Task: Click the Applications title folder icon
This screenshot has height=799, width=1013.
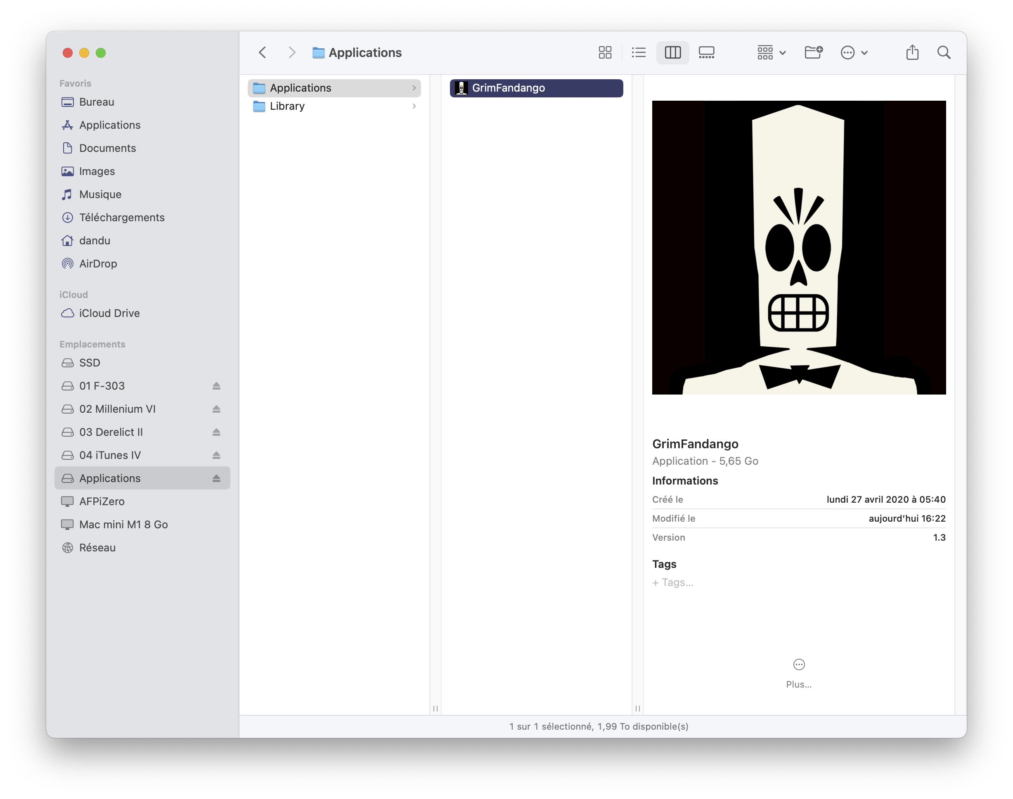Action: (x=318, y=52)
